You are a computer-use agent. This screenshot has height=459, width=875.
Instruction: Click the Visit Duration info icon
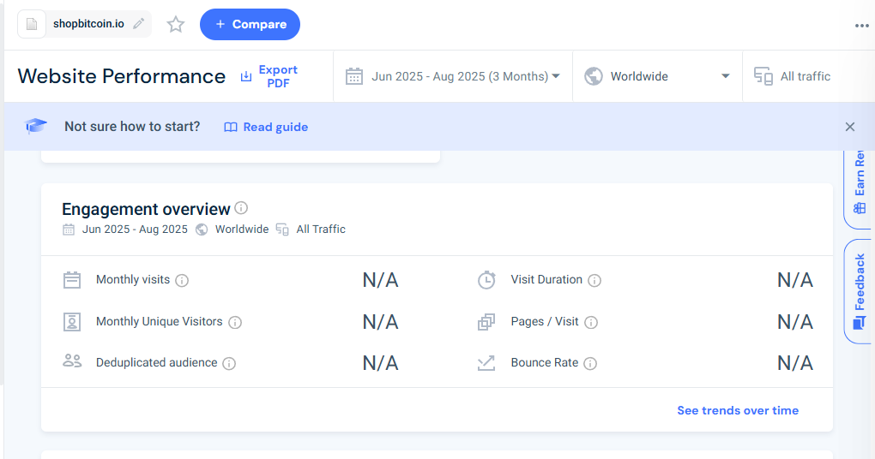coord(594,280)
